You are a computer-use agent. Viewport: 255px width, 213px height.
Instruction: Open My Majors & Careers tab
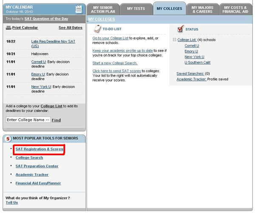click(202, 10)
